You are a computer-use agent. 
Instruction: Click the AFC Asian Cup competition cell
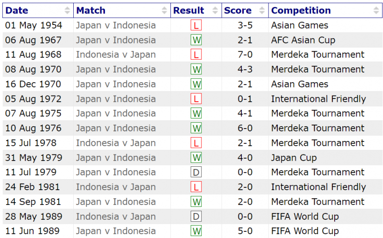click(303, 40)
